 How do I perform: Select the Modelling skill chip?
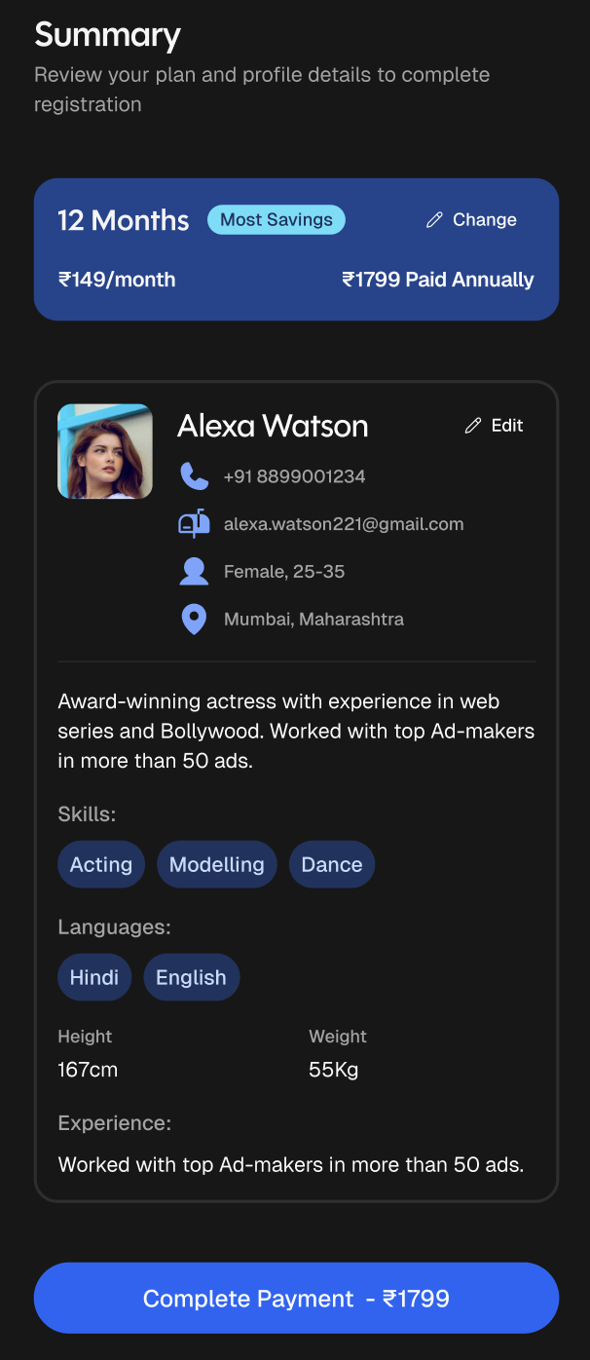pos(217,864)
